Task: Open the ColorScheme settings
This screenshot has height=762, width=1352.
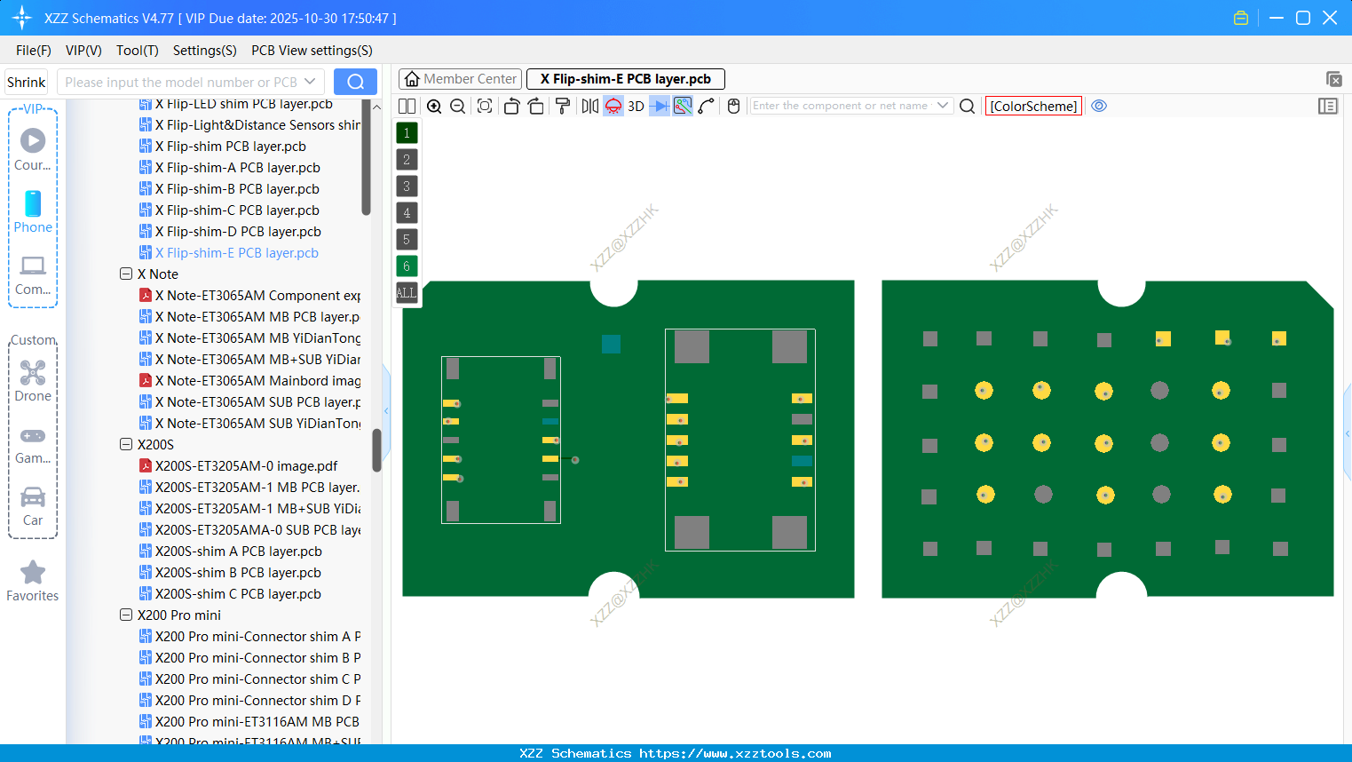Action: pos(1032,106)
